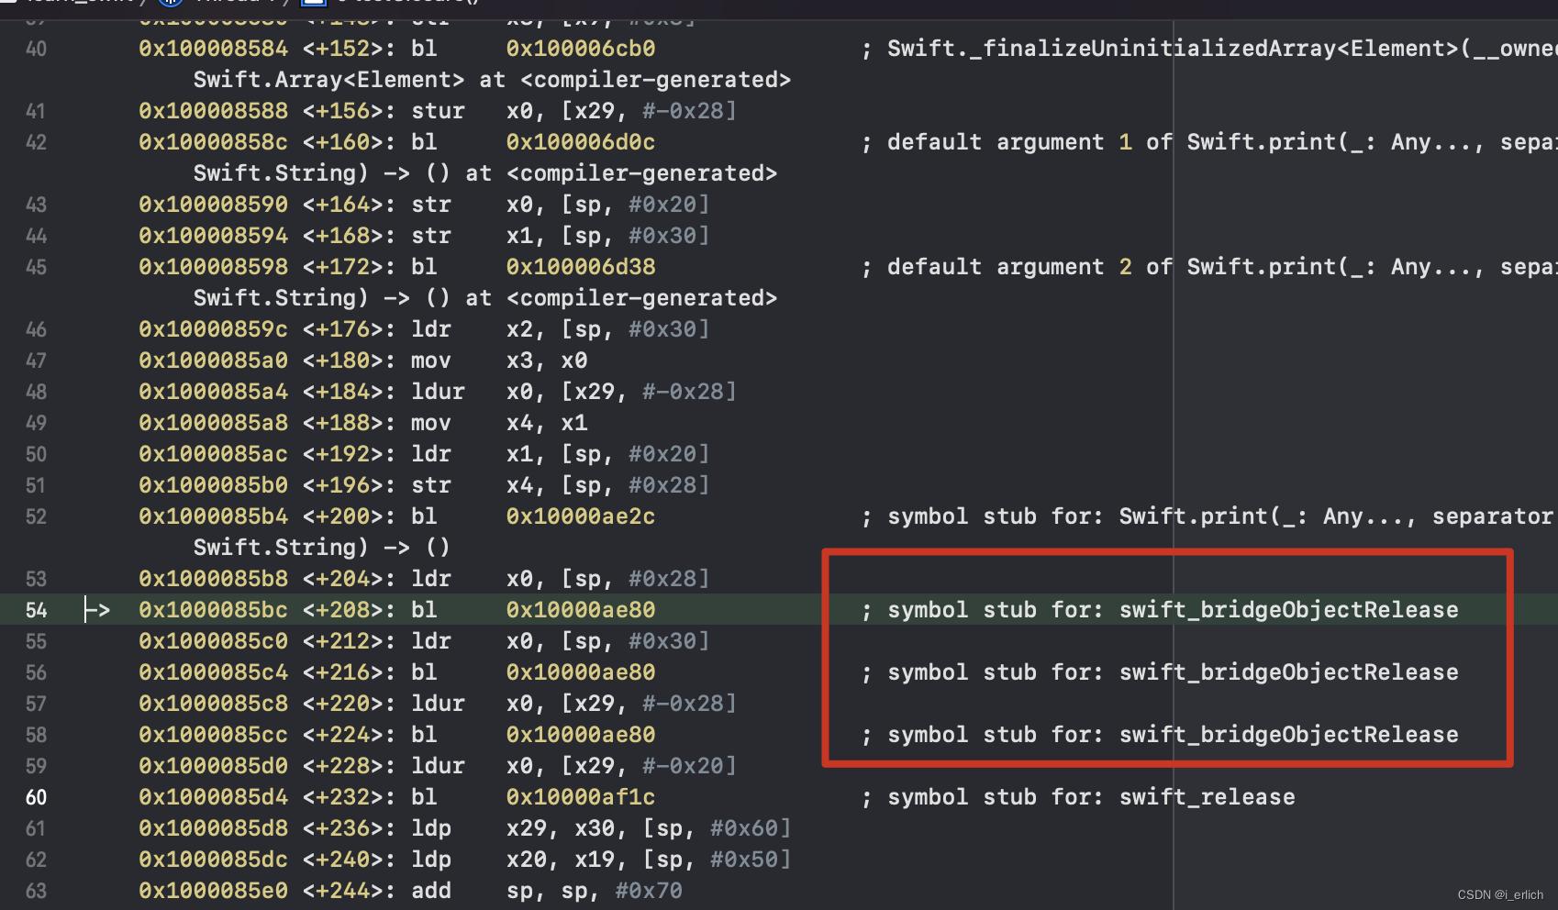This screenshot has width=1558, height=910.
Task: Add breakpoint on gutter line 56
Action: (x=36, y=672)
